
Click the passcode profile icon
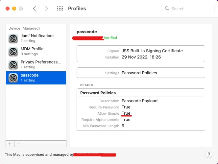13,78
